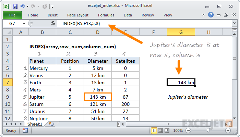Click the zoom in plus button
This screenshot has width=240, height=137.
(x=228, y=130)
